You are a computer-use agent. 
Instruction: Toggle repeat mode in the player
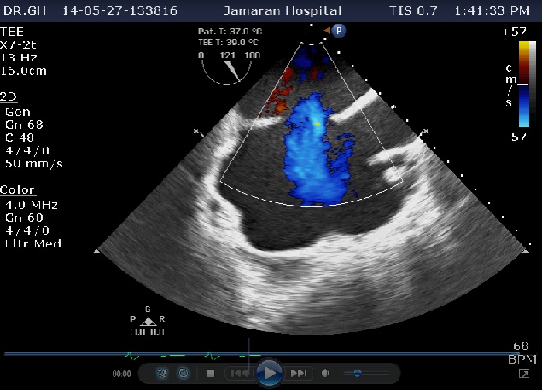pos(182,373)
